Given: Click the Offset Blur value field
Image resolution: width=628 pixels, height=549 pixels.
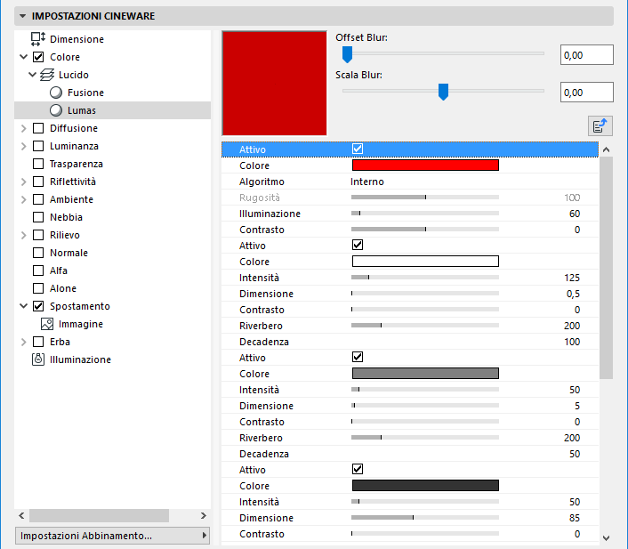Looking at the screenshot, I should pyautogui.click(x=587, y=55).
